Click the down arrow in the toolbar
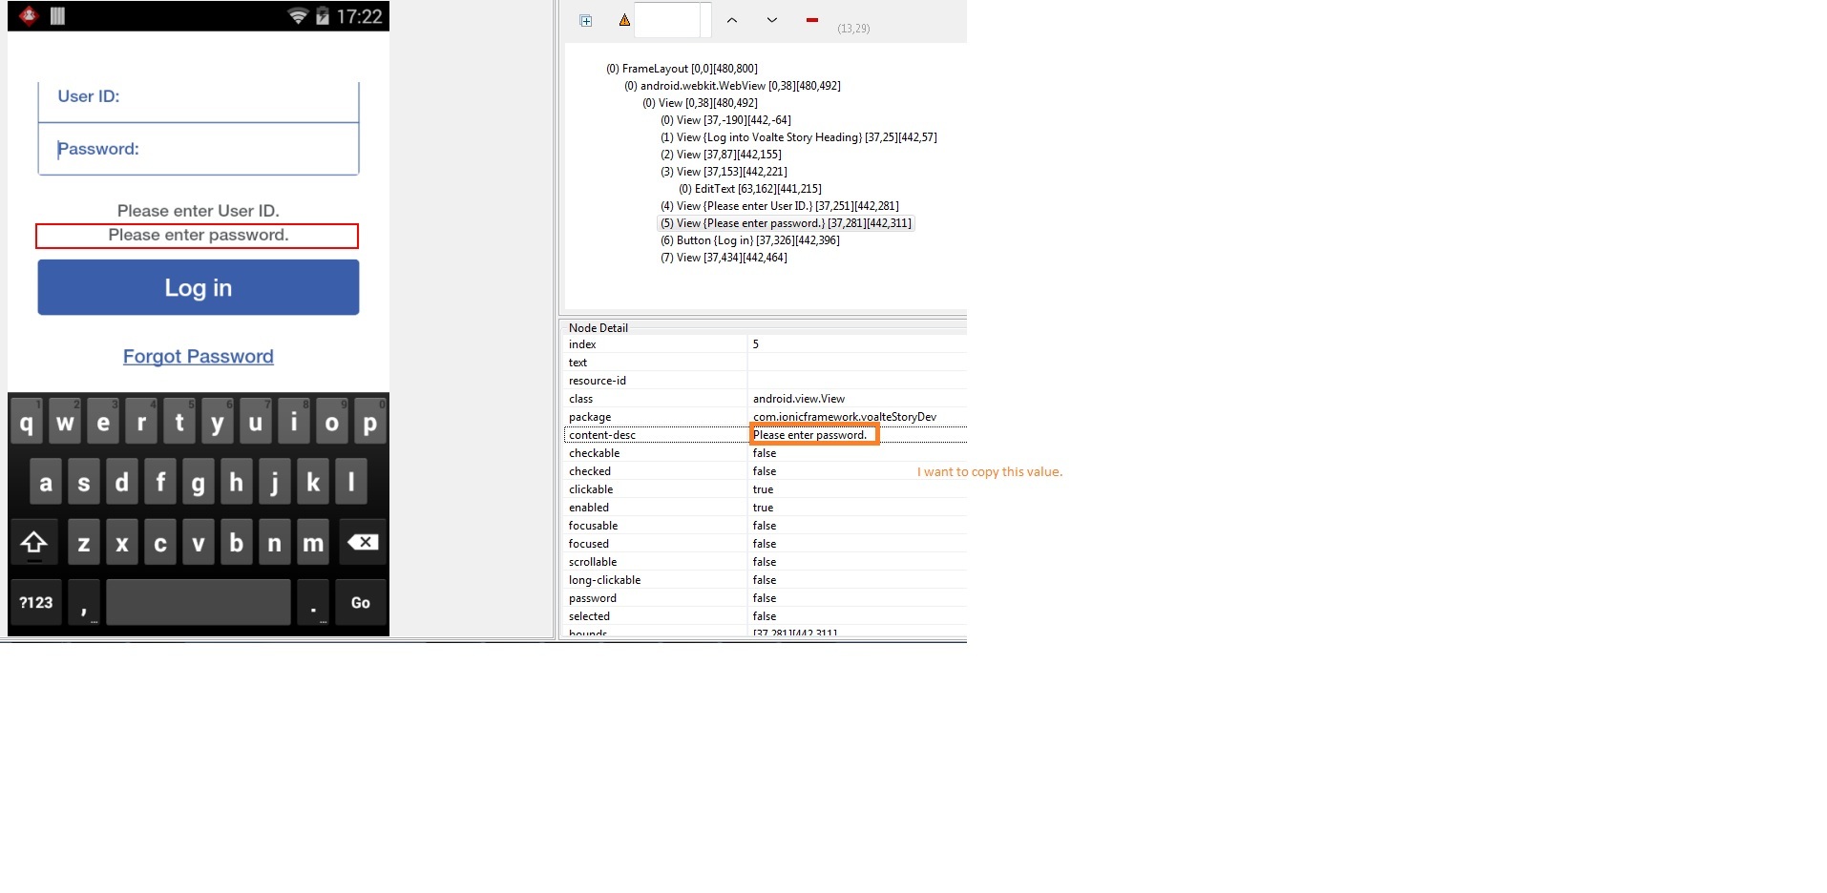Screen dimensions: 1827x893 coord(772,20)
